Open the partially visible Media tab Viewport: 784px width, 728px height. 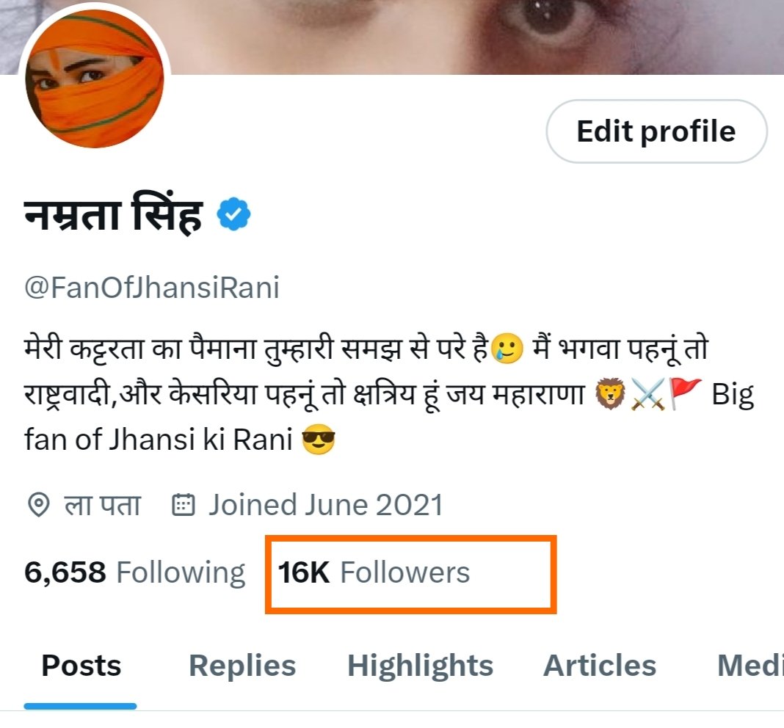(x=750, y=666)
